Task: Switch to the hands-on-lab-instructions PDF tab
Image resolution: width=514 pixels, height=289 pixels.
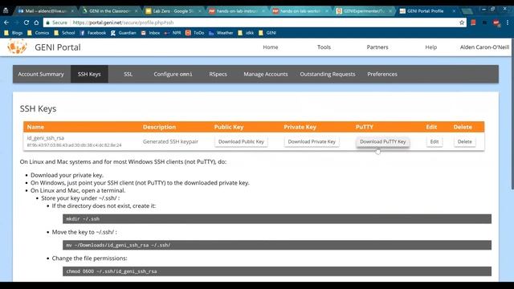Action: coord(237,10)
